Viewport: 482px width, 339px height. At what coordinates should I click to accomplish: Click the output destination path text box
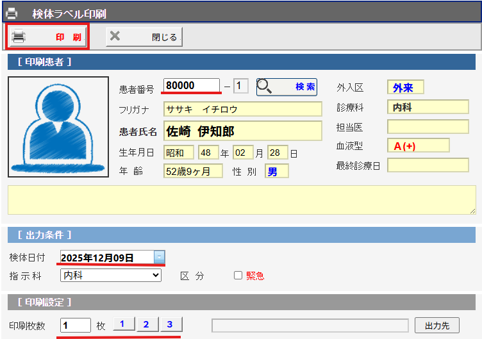coord(310,325)
